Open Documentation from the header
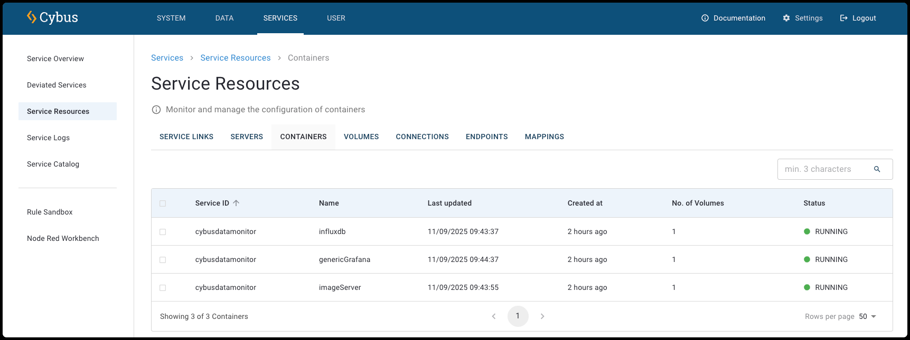 coord(733,18)
